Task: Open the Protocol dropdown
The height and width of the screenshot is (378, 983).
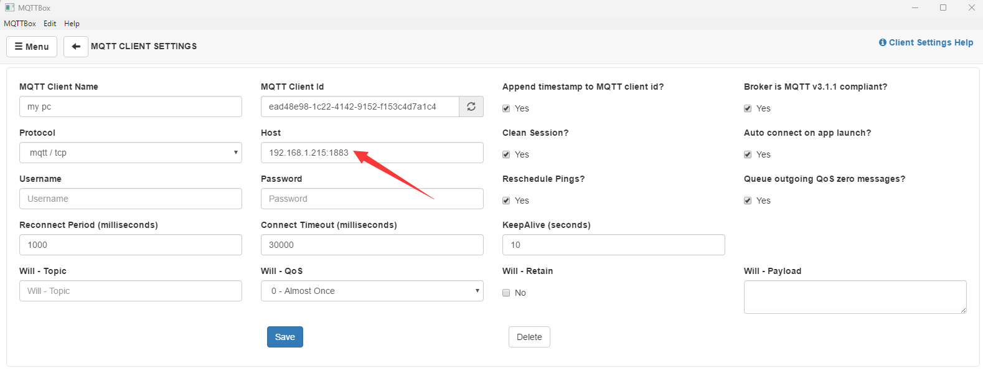Action: coord(131,153)
